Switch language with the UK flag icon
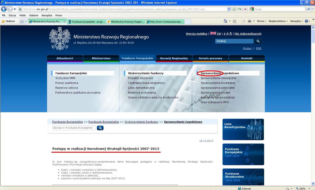This screenshot has height=190, width=315. point(213,33)
